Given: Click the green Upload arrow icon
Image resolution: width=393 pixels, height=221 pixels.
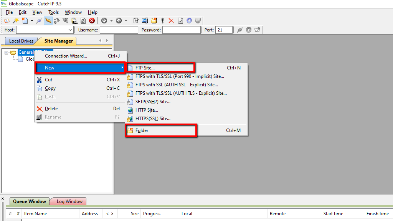Looking at the screenshot, I should click(119, 21).
